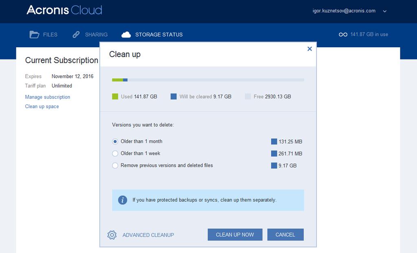Click the green Used legend swatch
417x253 pixels.
[x=115, y=97]
